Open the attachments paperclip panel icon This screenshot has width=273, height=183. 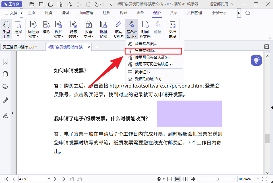pos(5,100)
